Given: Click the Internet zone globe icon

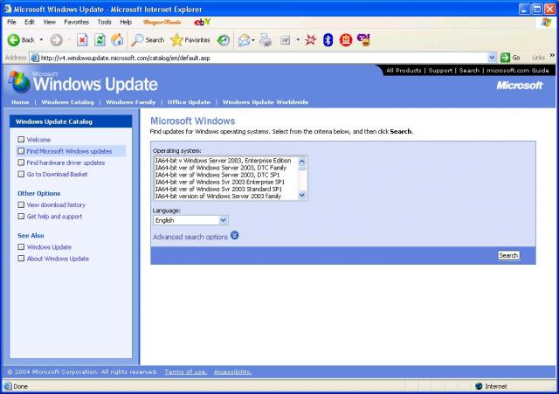Looking at the screenshot, I should coord(479,386).
